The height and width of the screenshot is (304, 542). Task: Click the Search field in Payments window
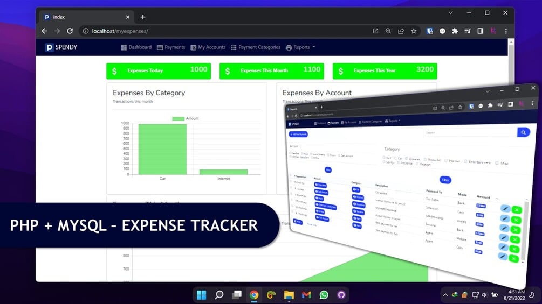coord(470,132)
